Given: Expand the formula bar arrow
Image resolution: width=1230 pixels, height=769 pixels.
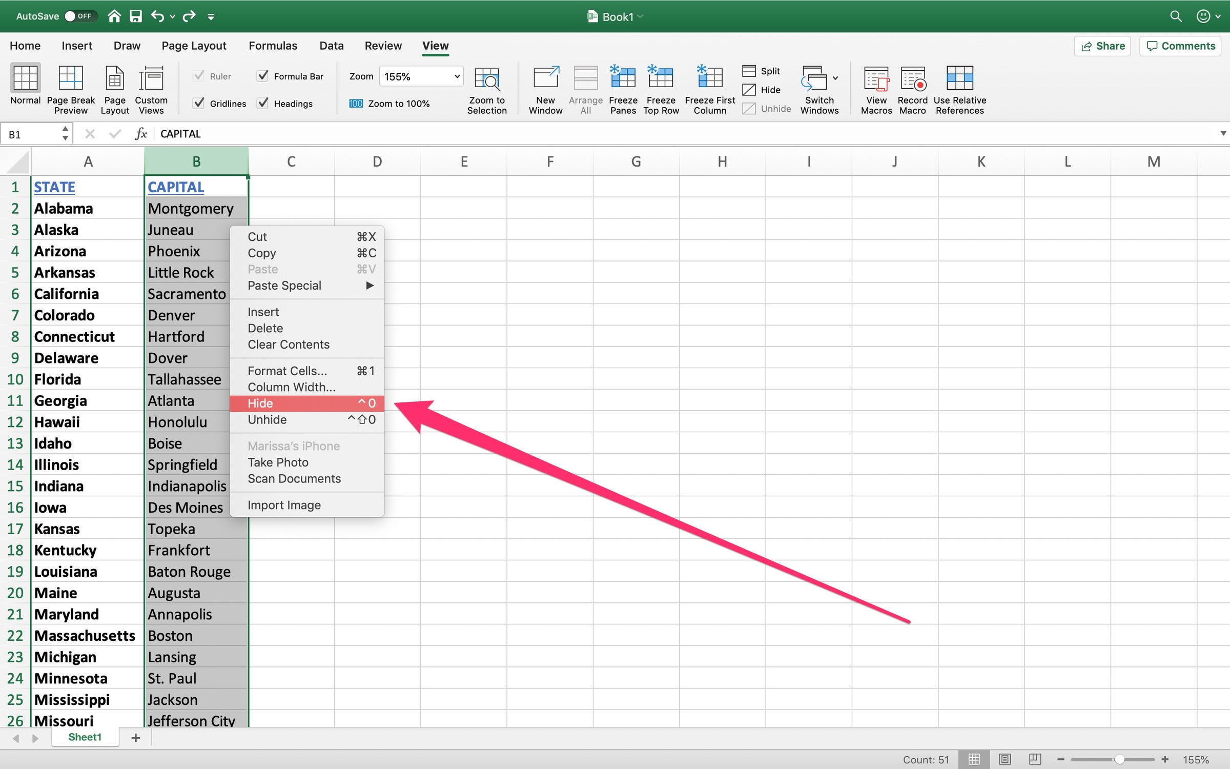Looking at the screenshot, I should coord(1223,134).
